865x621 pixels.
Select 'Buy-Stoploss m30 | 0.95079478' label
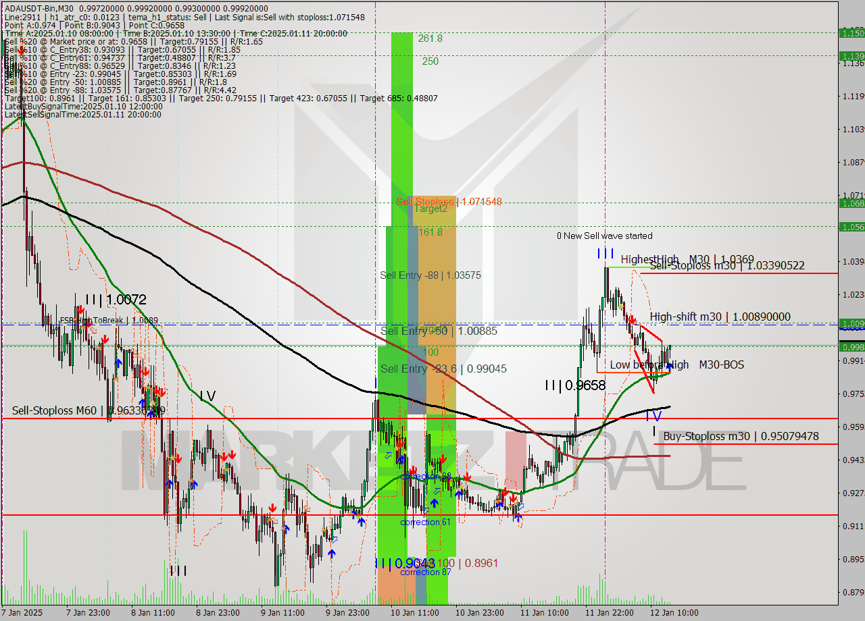click(741, 436)
